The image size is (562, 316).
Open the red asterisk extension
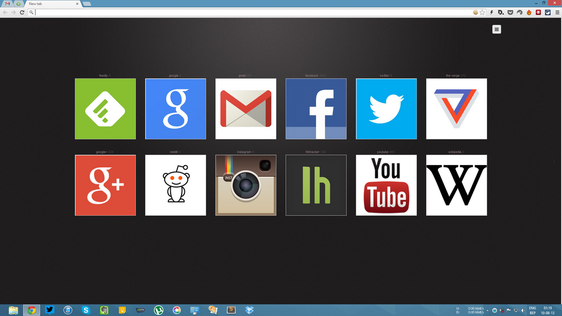point(538,13)
